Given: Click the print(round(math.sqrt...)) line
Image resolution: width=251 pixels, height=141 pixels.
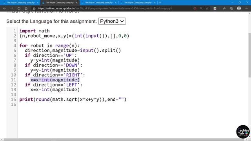Looking at the screenshot, I should click(73, 99).
